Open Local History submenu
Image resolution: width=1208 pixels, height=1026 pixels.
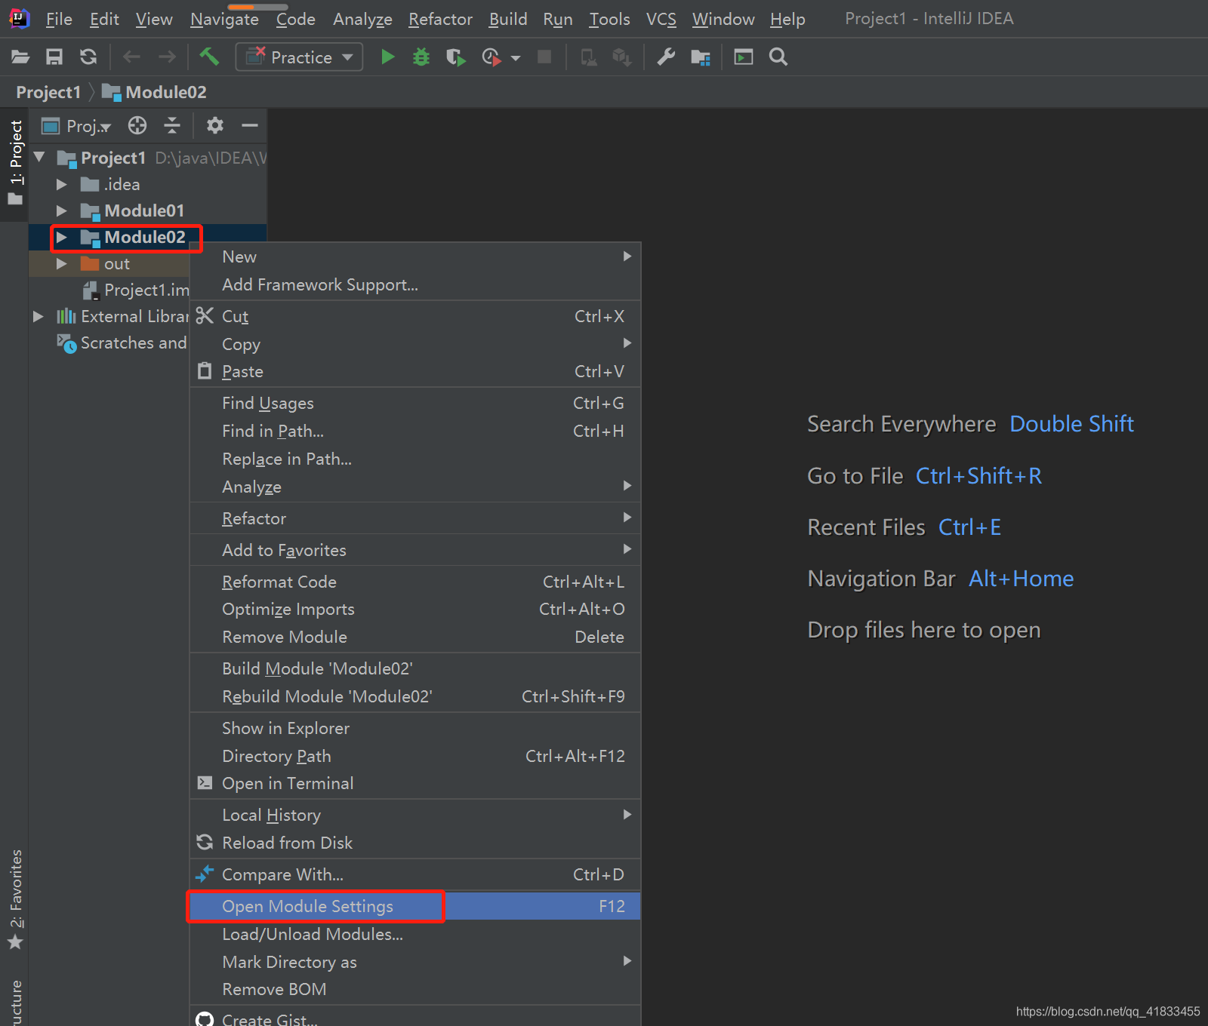pyautogui.click(x=414, y=815)
